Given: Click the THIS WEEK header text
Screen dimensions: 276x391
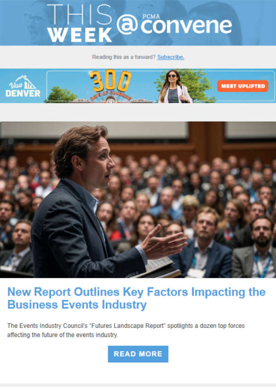Looking at the screenshot, I should [80, 23].
